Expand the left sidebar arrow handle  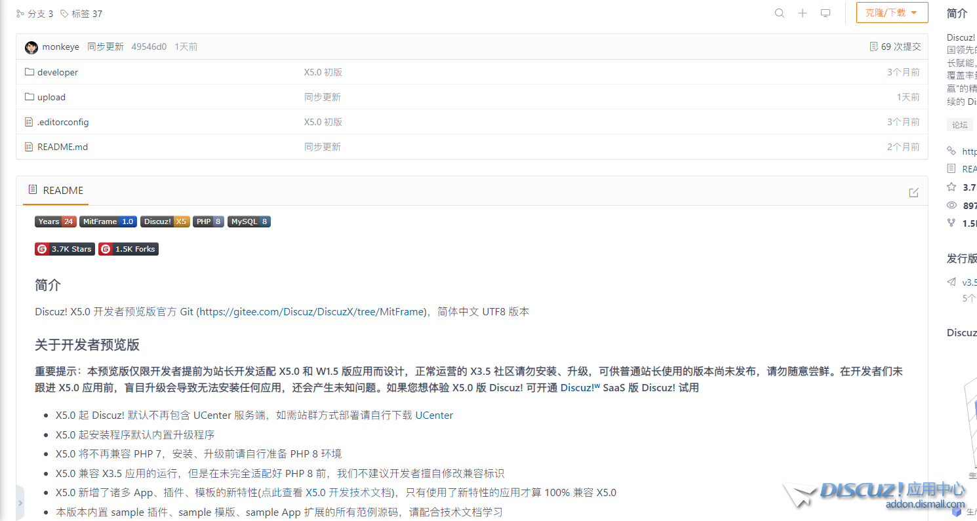coord(20,503)
